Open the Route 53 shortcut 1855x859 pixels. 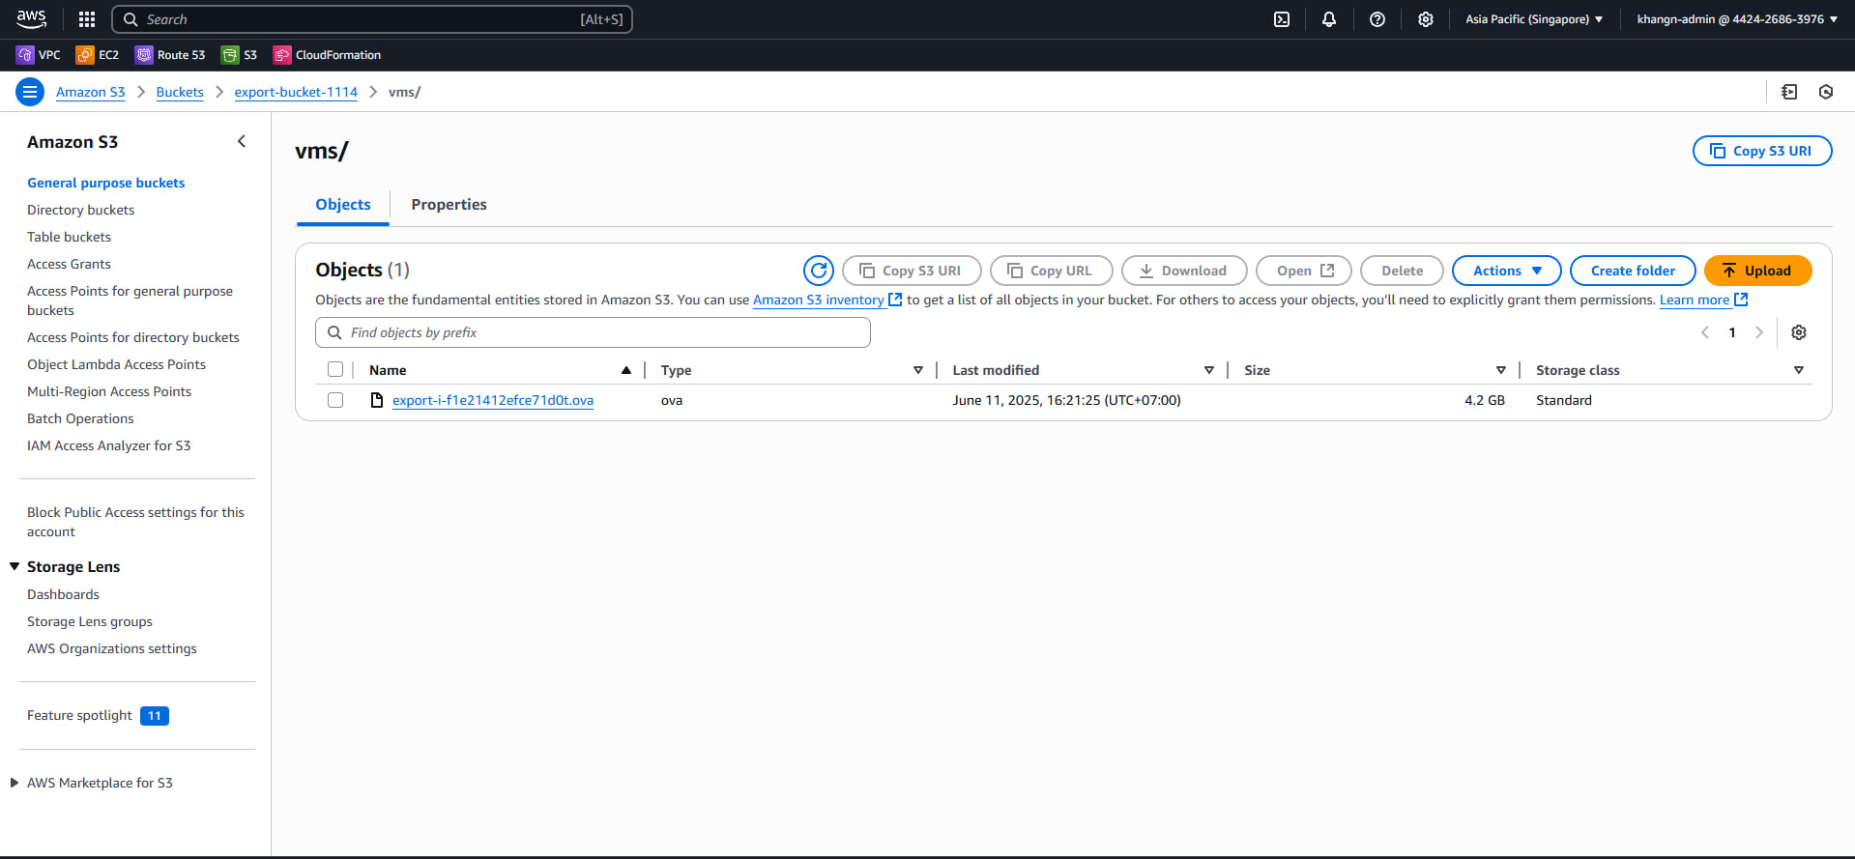point(170,55)
